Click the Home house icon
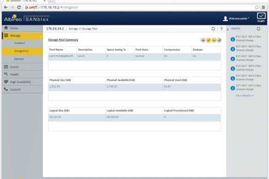This screenshot has height=179, width=269. [x=6, y=28]
